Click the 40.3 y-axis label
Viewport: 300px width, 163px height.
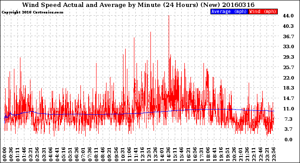coord(288,26)
